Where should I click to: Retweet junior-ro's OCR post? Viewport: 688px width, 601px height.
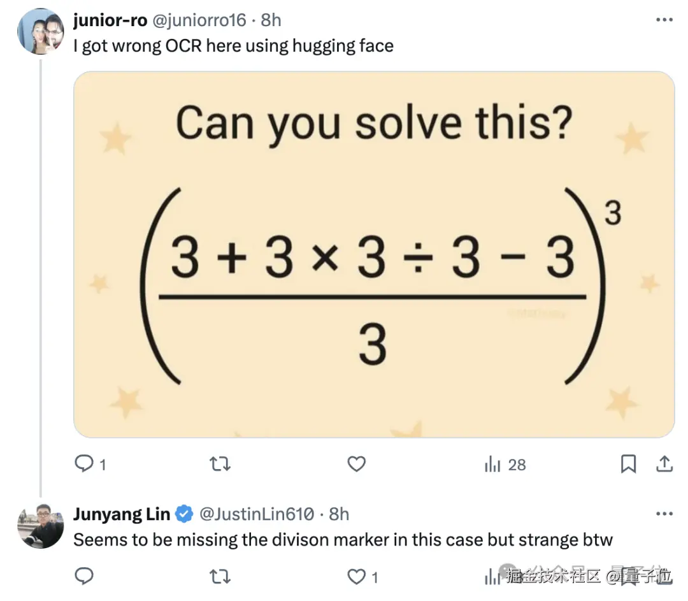point(220,464)
